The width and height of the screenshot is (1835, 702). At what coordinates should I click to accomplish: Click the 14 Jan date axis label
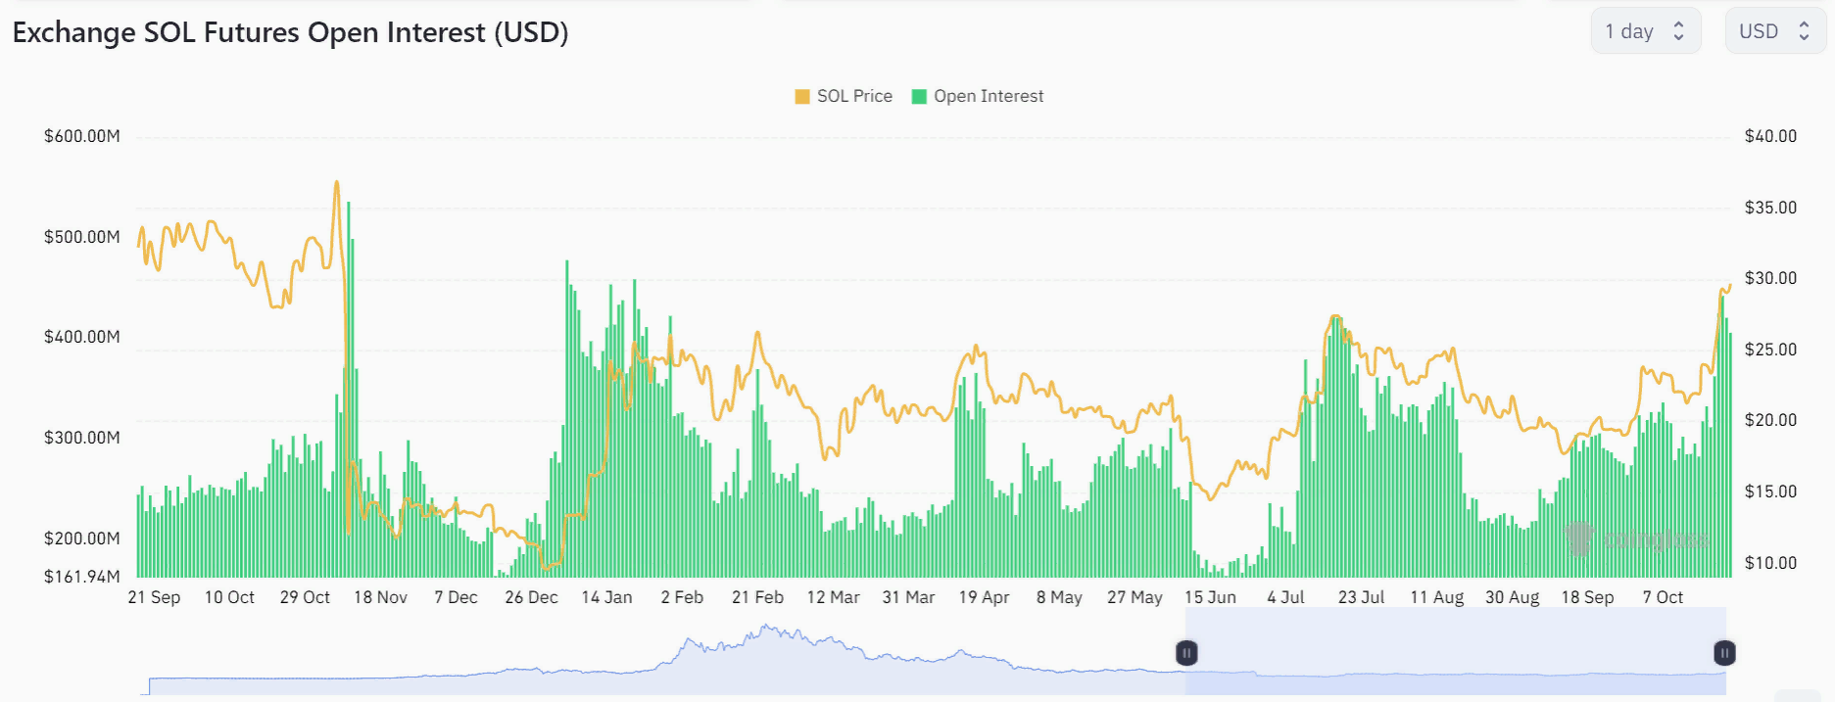tap(606, 597)
